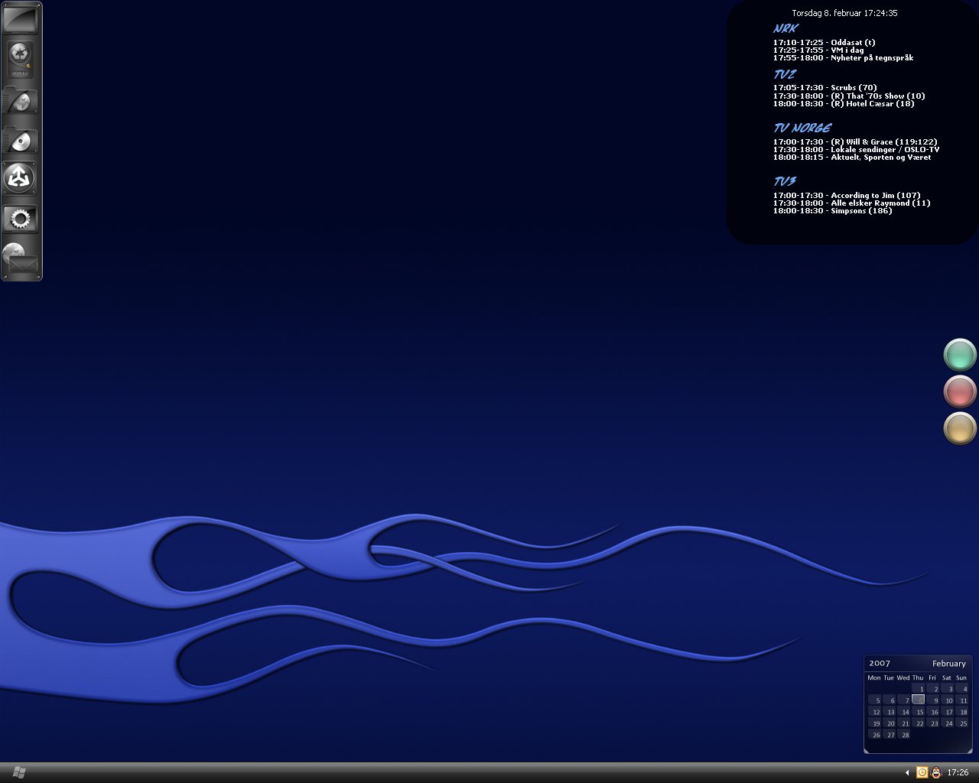Click the February month label in calendar
Image resolution: width=979 pixels, height=783 pixels.
(948, 664)
